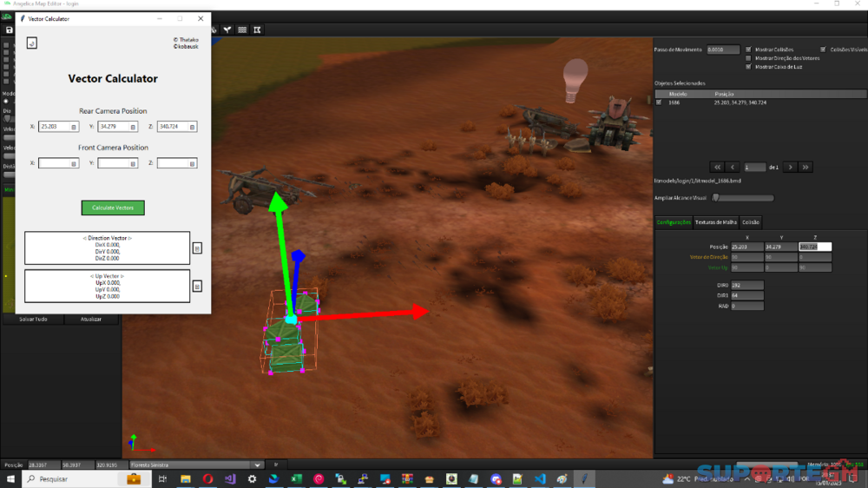The height and width of the screenshot is (488, 868).
Task: Open the Floresta Sinistra dropdown
Action: [255, 465]
